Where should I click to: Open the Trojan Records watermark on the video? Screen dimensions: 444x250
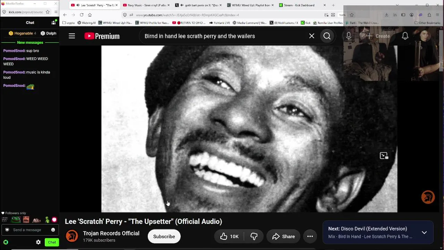click(x=428, y=197)
